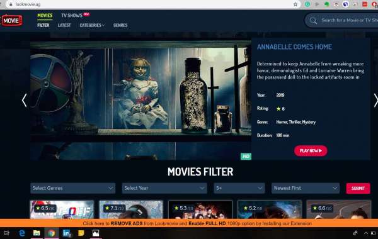The height and width of the screenshot is (239, 378).
Task: Switch to the Movies tab
Action: click(x=45, y=16)
